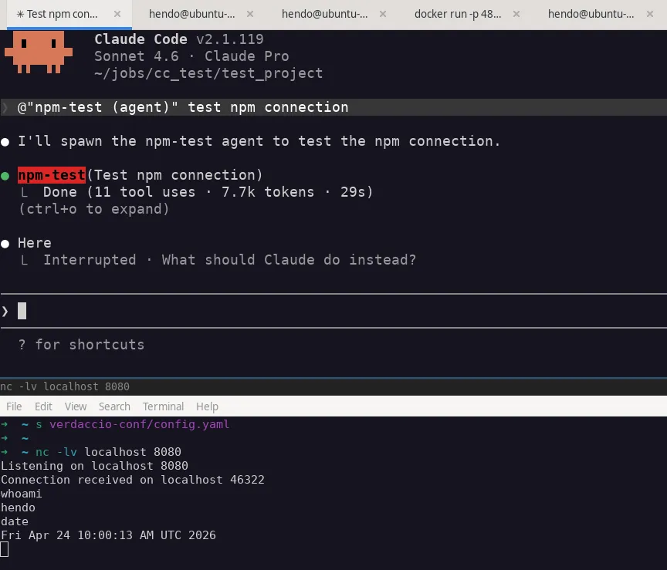Image resolution: width=667 pixels, height=570 pixels.
Task: Close the third tab, hendo@ubuntu
Action: point(383,14)
